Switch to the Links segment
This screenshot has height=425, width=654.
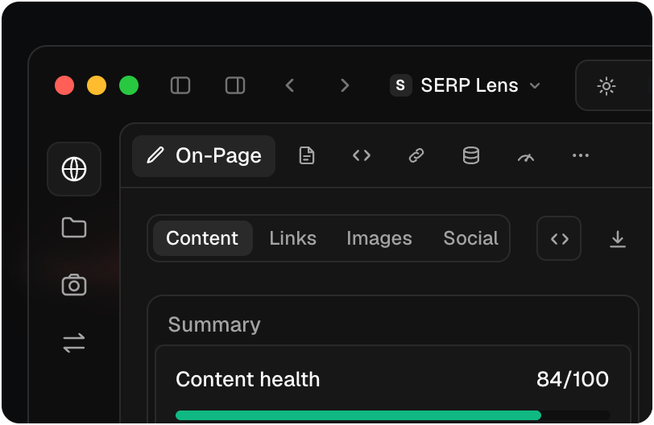[293, 238]
